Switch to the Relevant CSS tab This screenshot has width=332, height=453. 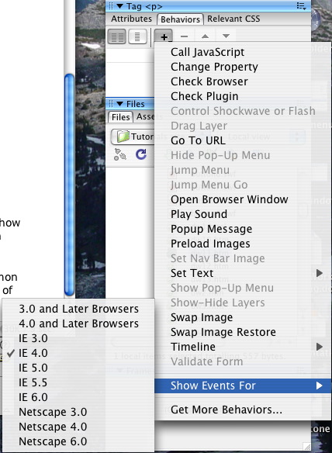[233, 19]
